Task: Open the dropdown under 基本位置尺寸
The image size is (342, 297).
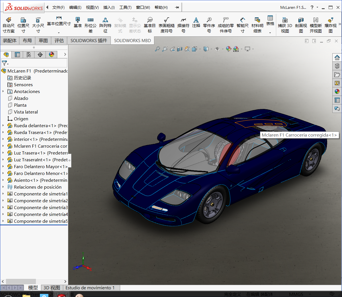Action: [x=59, y=33]
